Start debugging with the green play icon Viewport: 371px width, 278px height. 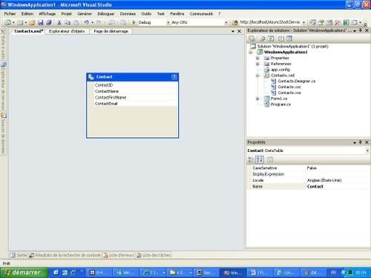pos(134,22)
